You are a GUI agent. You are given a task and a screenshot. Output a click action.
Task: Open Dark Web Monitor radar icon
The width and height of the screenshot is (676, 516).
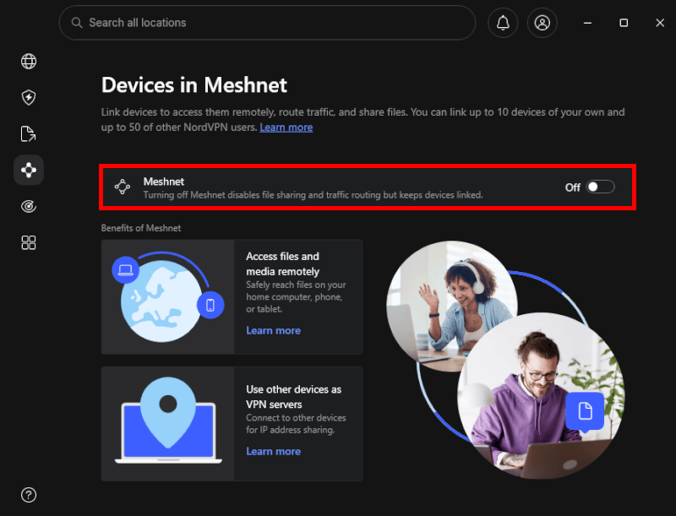pos(29,206)
